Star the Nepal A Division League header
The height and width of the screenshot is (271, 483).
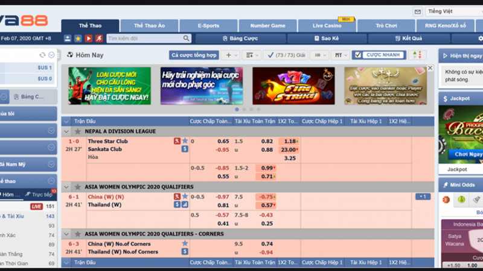click(77, 131)
